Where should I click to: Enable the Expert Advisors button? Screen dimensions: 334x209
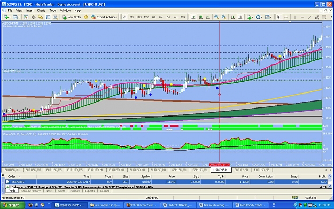click(104, 17)
